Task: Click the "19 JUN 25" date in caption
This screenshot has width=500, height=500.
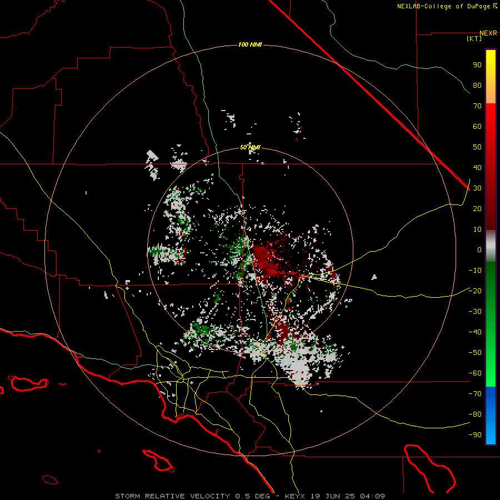Action: [x=333, y=496]
